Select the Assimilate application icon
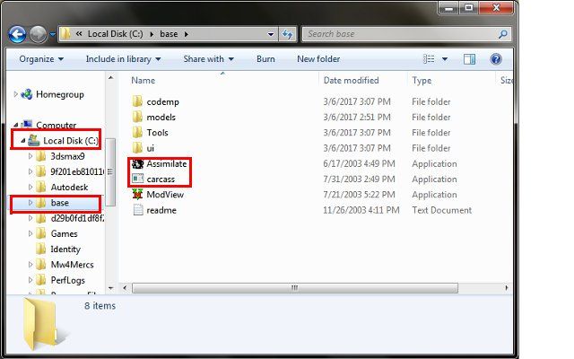Screen dimensions: 574x359 pos(137,163)
